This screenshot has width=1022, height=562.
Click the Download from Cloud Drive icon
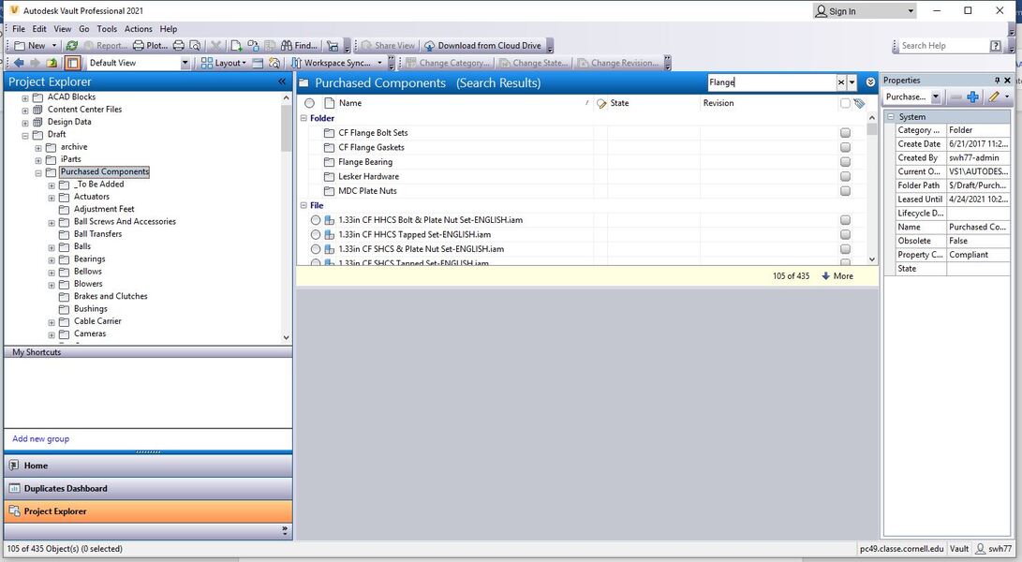[430, 46]
